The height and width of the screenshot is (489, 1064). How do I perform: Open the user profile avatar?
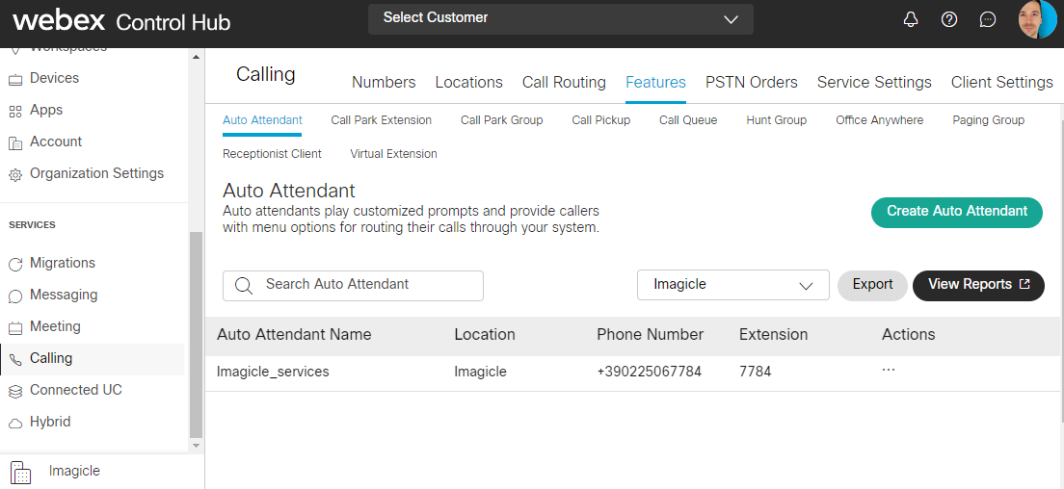[x=1037, y=19]
